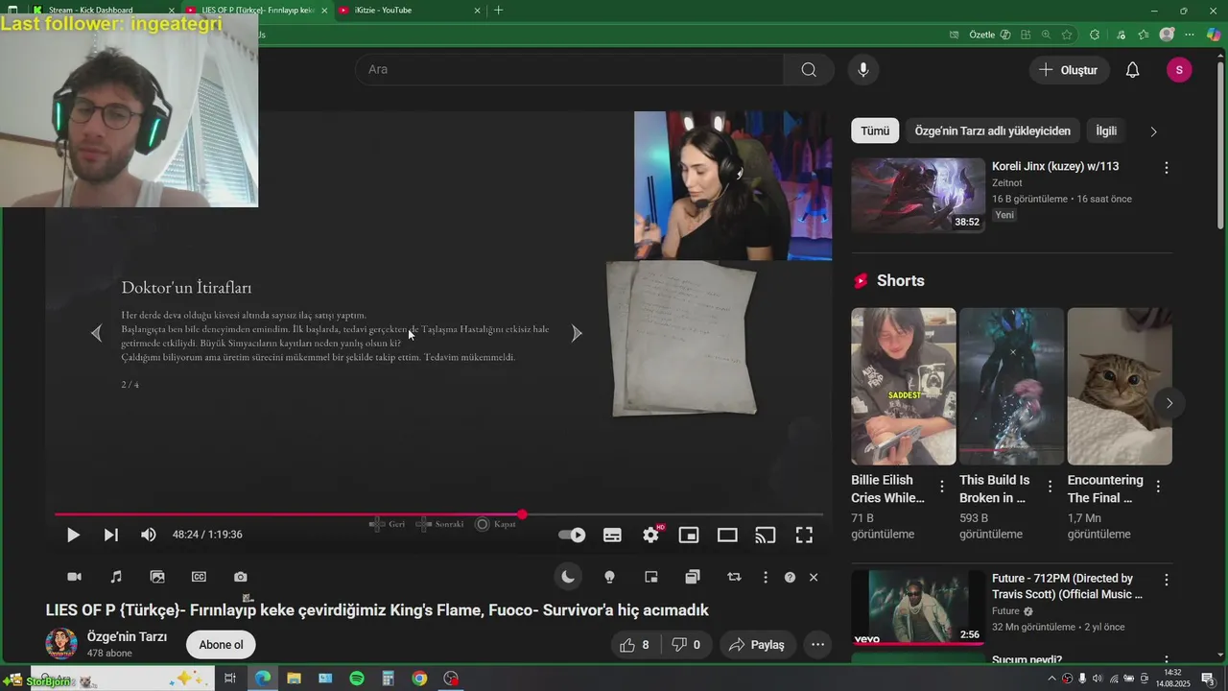Open Spotify from the taskbar
1228x691 pixels.
tap(357, 679)
